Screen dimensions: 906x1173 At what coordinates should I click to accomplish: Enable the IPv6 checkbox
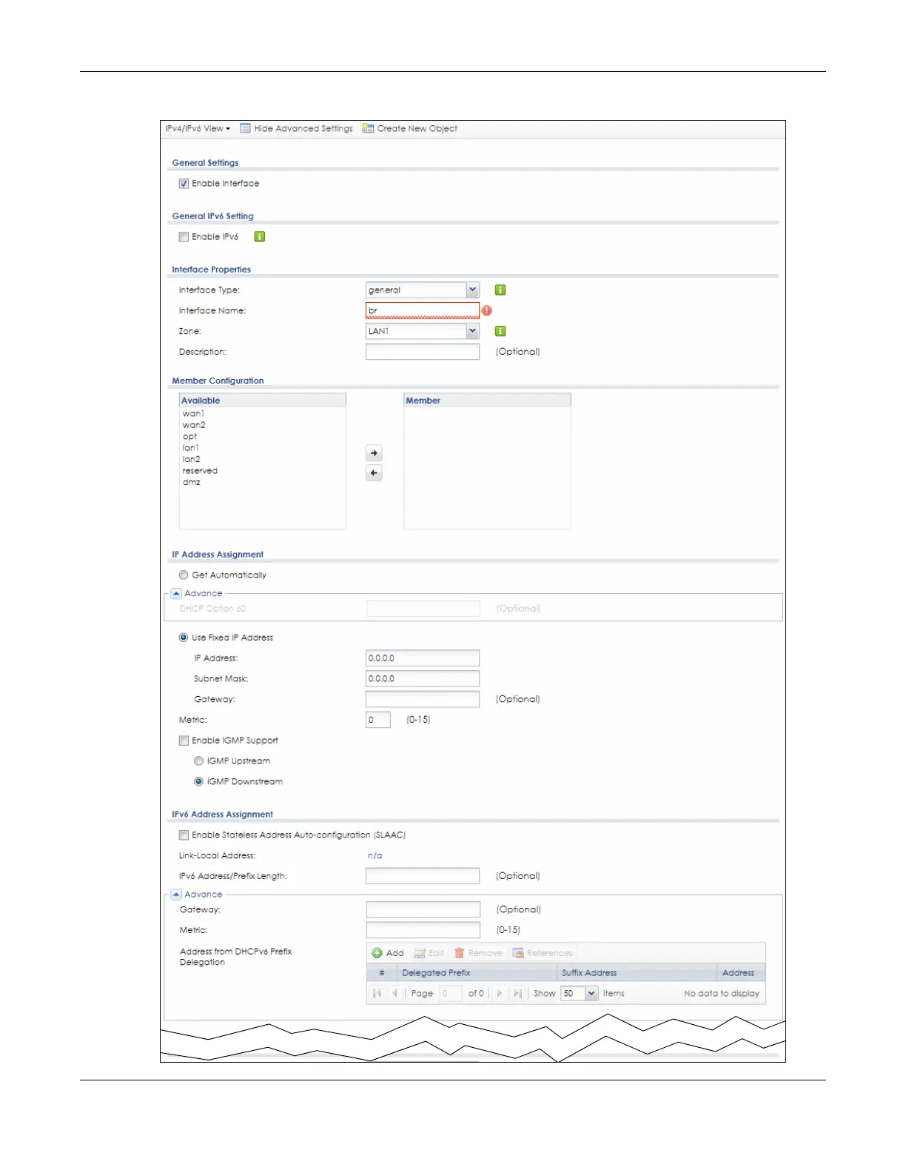coord(184,237)
